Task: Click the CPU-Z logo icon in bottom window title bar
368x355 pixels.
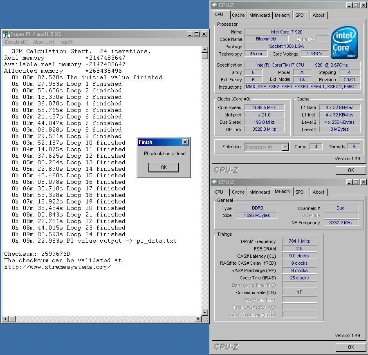Action: point(214,182)
